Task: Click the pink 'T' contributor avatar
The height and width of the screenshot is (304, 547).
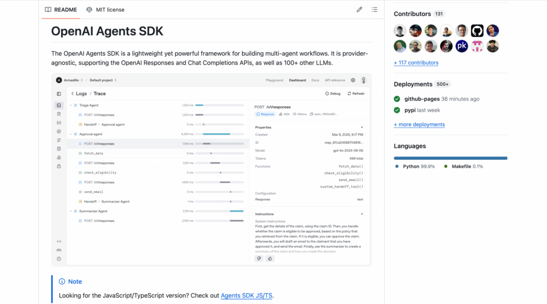Action: click(477, 46)
